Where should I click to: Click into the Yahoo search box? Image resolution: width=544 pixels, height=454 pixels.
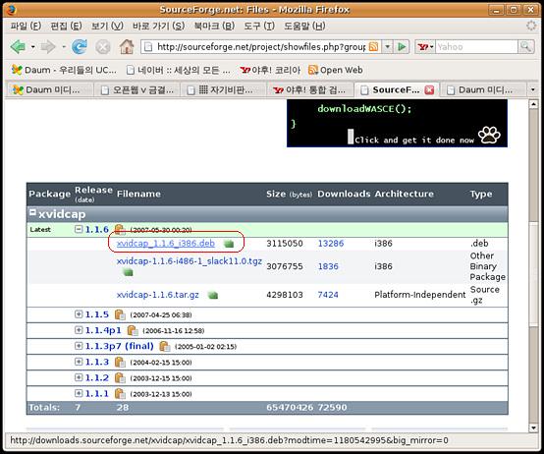click(x=476, y=46)
